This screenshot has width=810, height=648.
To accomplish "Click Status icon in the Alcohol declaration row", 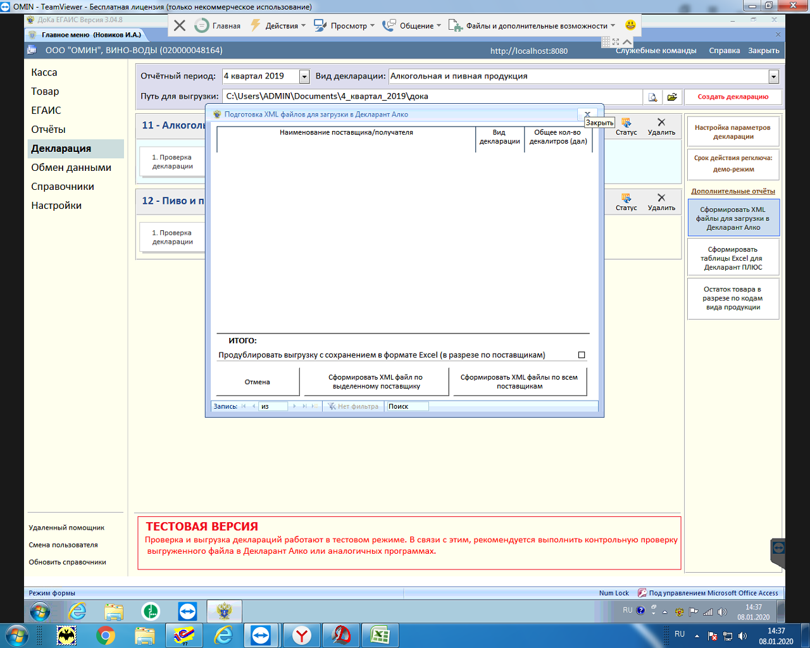I will point(626,127).
